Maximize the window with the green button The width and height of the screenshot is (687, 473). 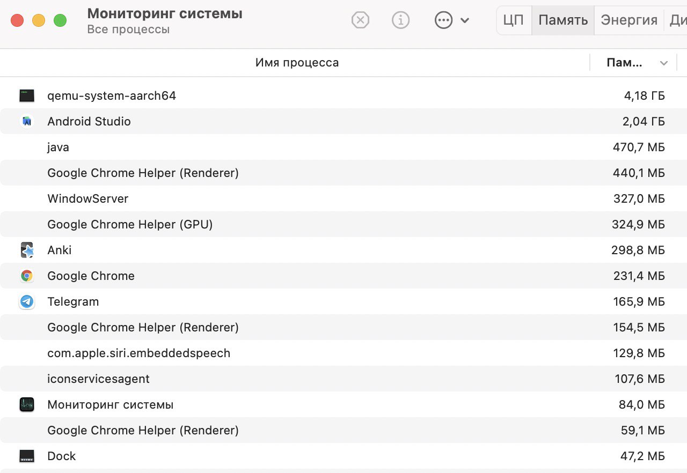pyautogui.click(x=60, y=21)
